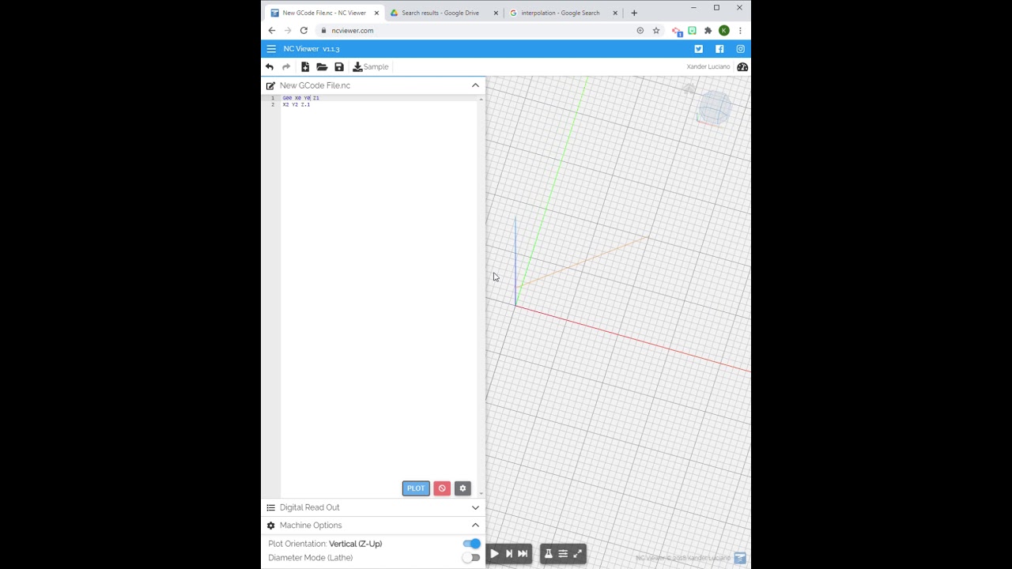Open the NC Viewer hamburger menu
This screenshot has width=1012, height=569.
click(271, 49)
